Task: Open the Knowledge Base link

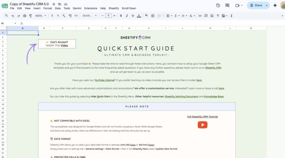Action: click(214, 96)
